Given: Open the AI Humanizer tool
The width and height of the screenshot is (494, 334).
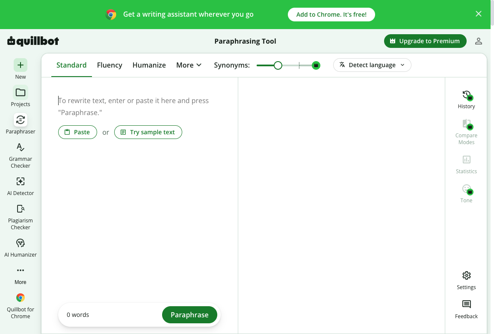Looking at the screenshot, I should (x=21, y=248).
